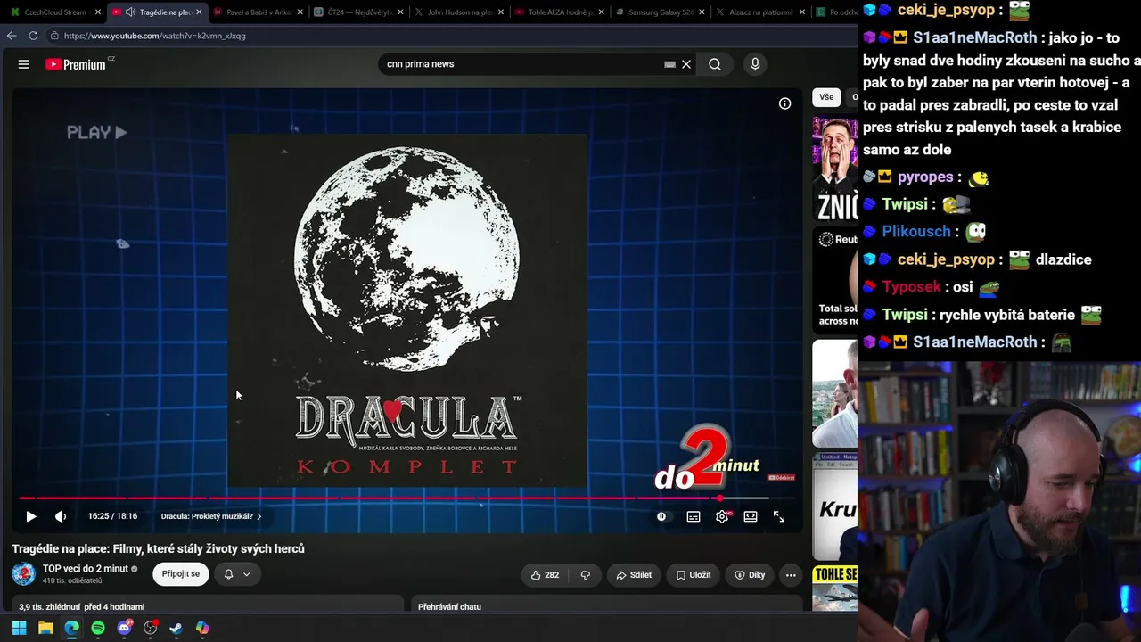Image resolution: width=1141 pixels, height=642 pixels.
Task: Click the Přehrávání chatu header
Action: 449,606
